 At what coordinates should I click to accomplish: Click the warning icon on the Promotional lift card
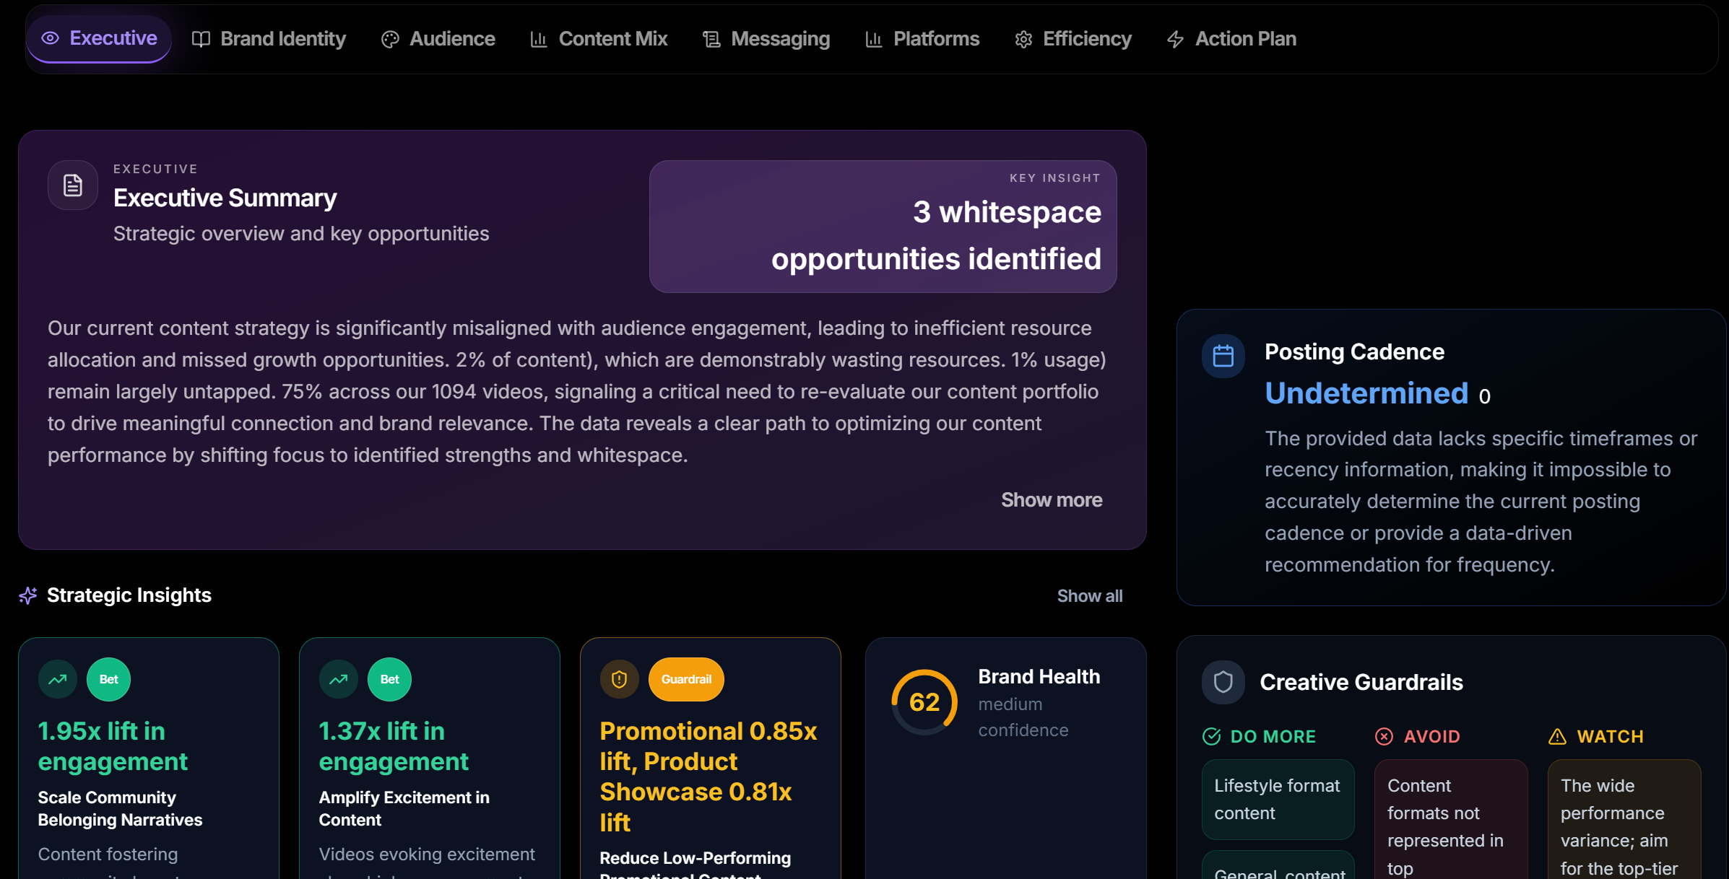point(619,678)
